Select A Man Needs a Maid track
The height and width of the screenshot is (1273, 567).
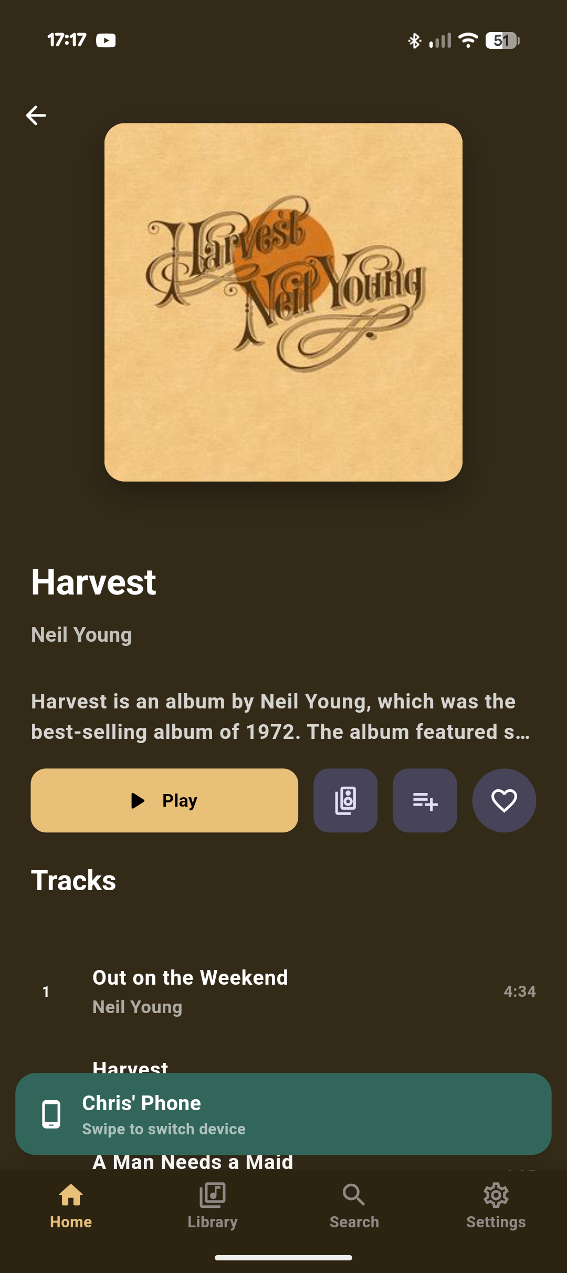193,1162
